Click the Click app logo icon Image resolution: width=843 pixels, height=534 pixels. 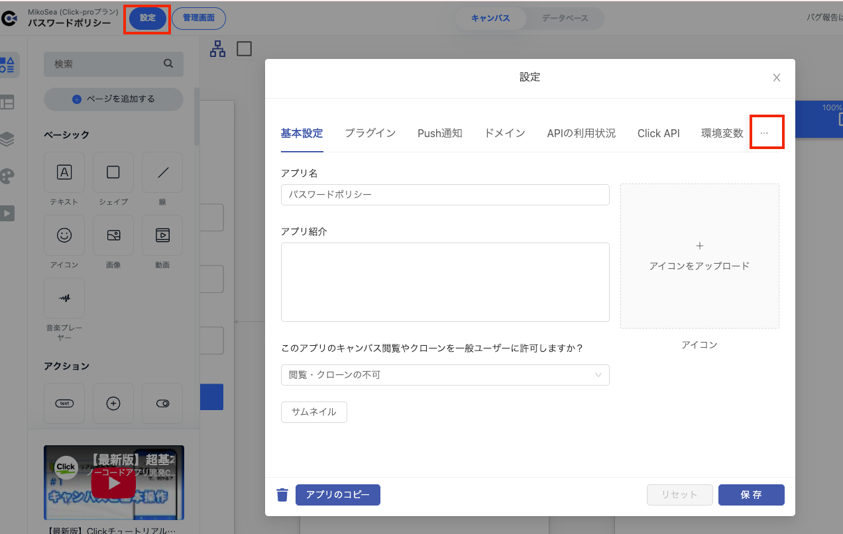pyautogui.click(x=8, y=19)
